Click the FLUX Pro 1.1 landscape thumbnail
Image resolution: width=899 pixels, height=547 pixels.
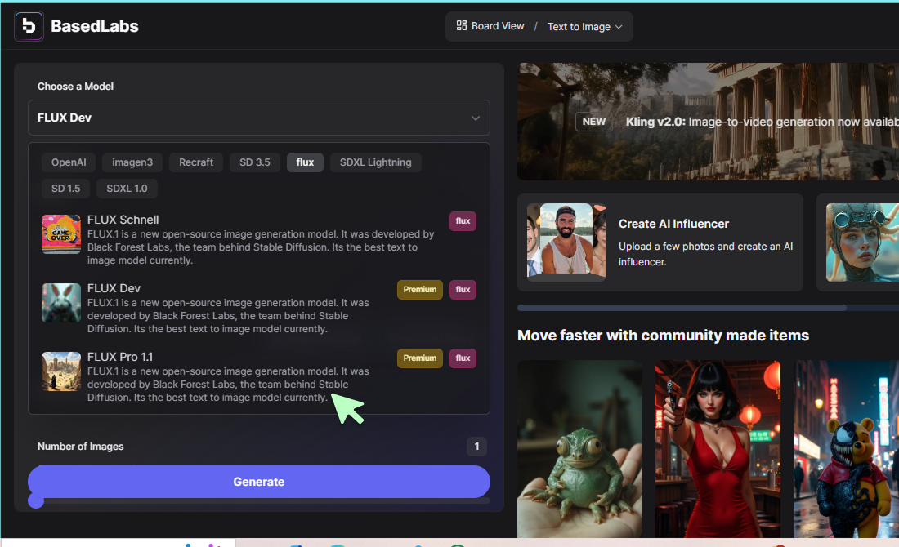pyautogui.click(x=61, y=371)
